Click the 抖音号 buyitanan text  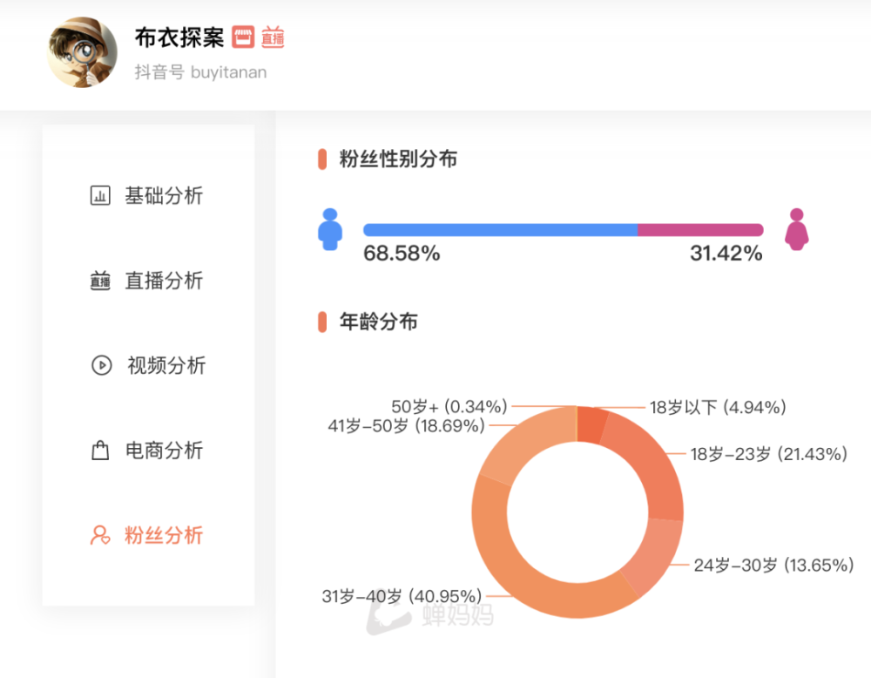[200, 72]
